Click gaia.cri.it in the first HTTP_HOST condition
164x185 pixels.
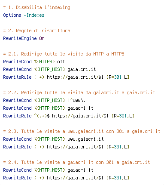click(x=82, y=69)
